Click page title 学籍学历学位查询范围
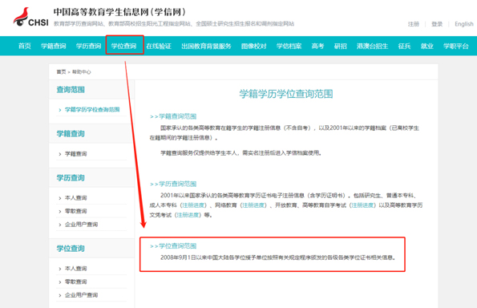The image size is (477, 308). [x=286, y=94]
